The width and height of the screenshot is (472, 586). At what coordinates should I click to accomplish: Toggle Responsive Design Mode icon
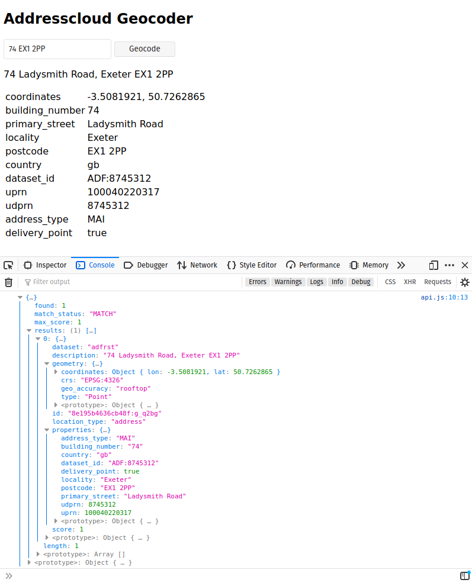click(x=434, y=265)
